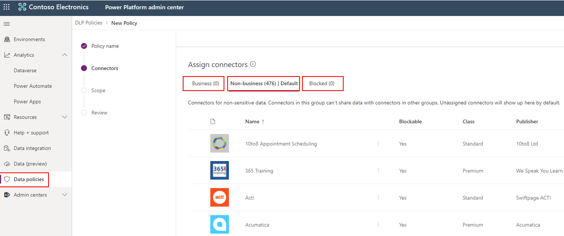Screen dimensions: 564x236
Task: Click the Acumatica publisher cell
Action: pyautogui.click(x=528, y=225)
